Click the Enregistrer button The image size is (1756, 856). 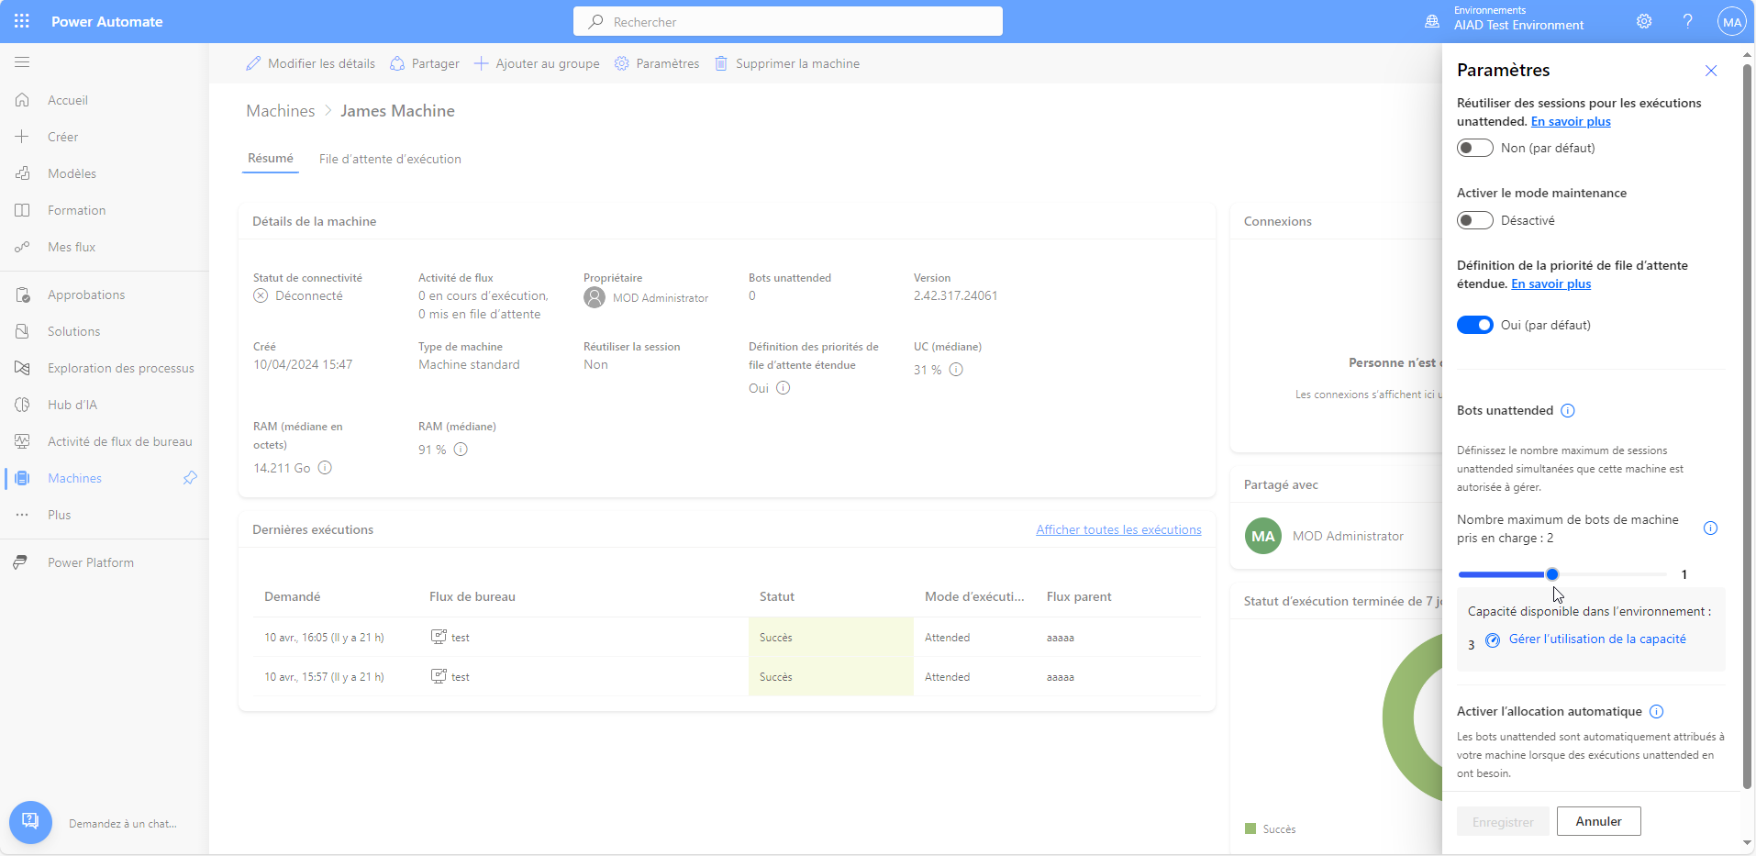click(x=1503, y=821)
